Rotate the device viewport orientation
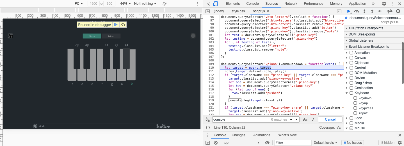This screenshot has height=146, width=404. pyautogui.click(x=165, y=4)
